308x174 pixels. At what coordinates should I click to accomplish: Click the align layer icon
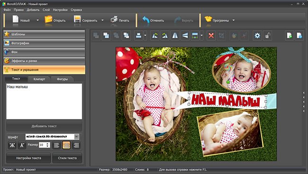pyautogui.click(x=139, y=36)
